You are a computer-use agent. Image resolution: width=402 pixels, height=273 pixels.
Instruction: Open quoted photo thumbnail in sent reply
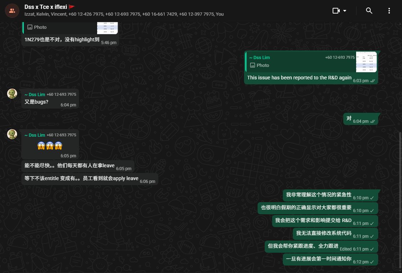366,62
